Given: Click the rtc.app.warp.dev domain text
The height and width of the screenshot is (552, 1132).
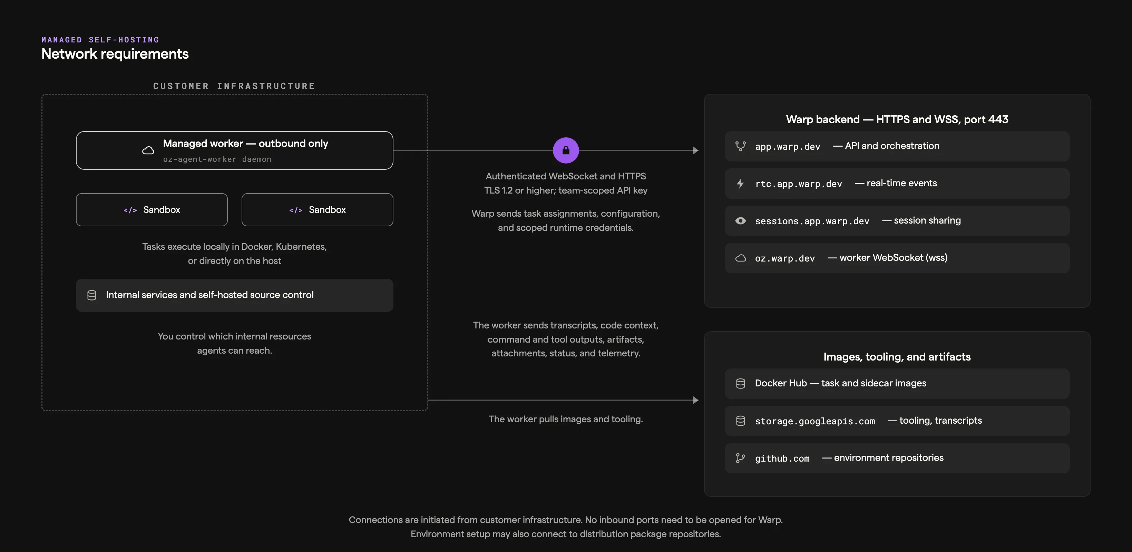Looking at the screenshot, I should click(799, 184).
